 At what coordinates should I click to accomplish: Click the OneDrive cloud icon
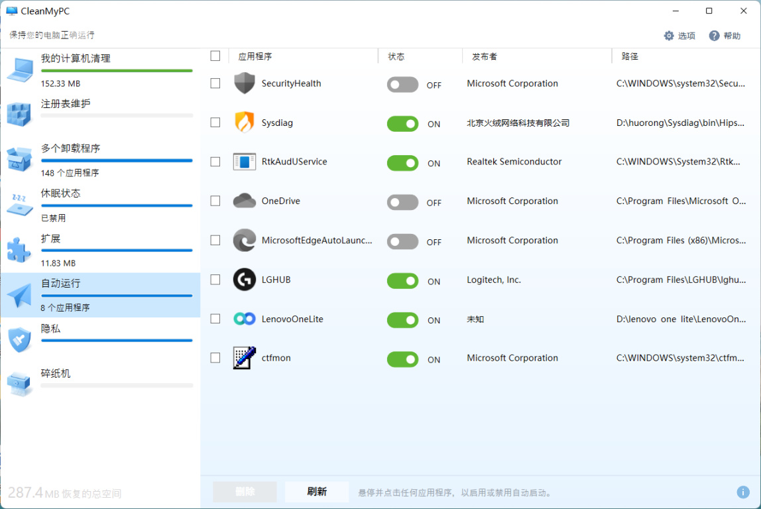[244, 201]
